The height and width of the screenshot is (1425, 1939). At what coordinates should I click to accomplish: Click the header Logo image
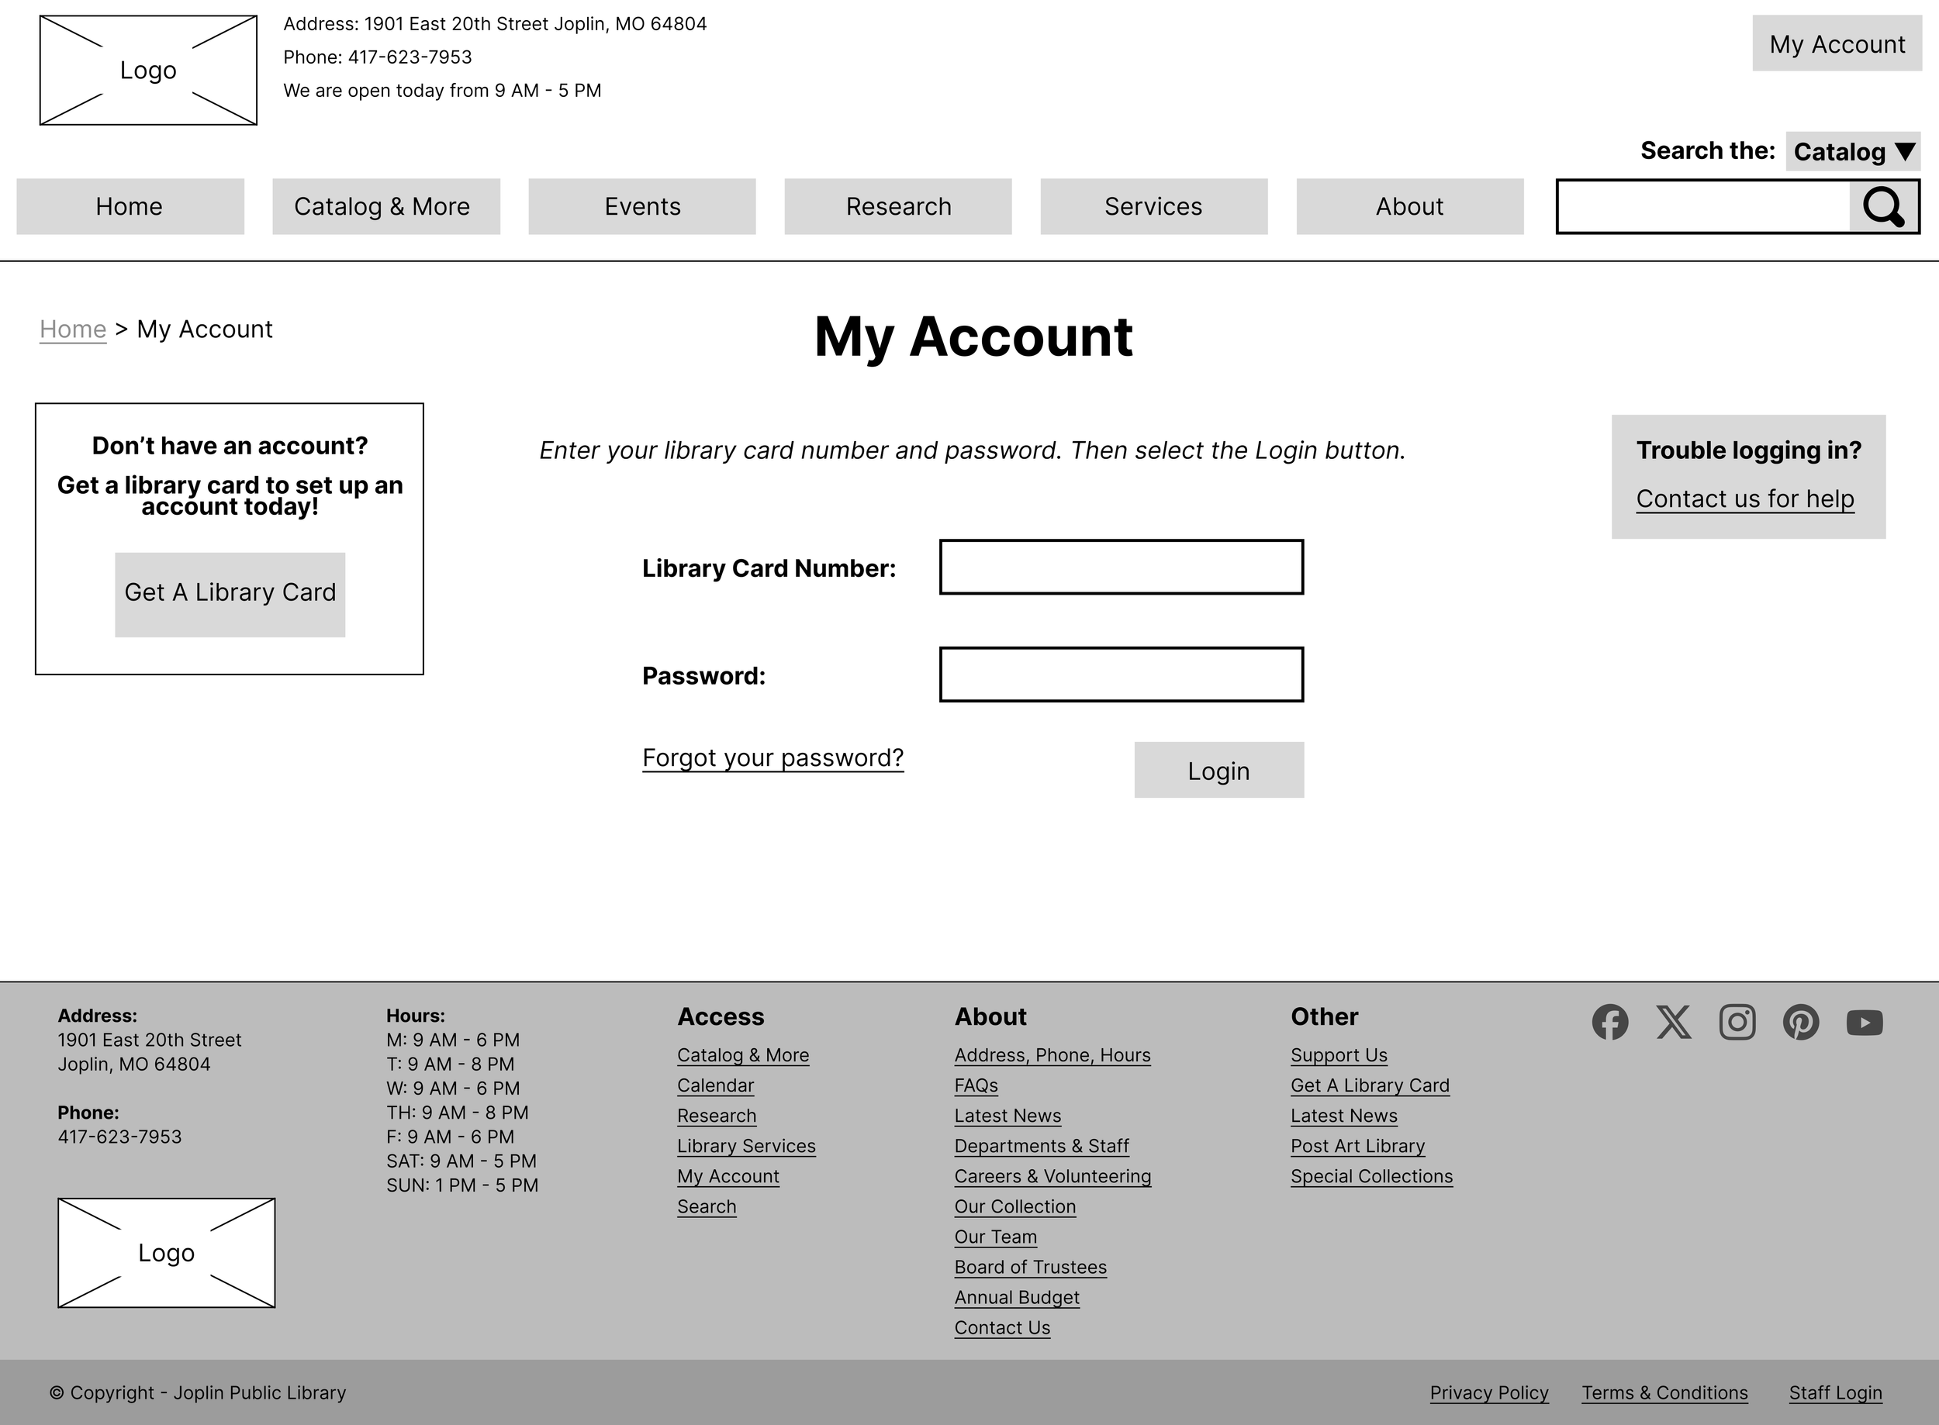[x=148, y=70]
